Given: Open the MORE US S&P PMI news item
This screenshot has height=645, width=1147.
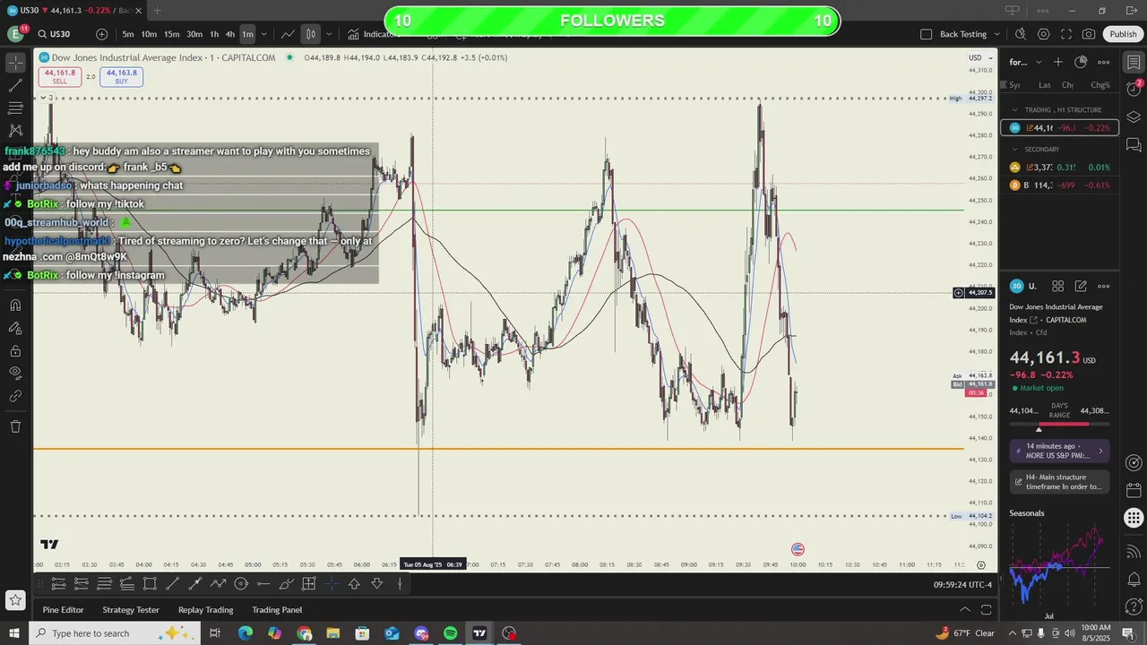Looking at the screenshot, I should point(1060,451).
